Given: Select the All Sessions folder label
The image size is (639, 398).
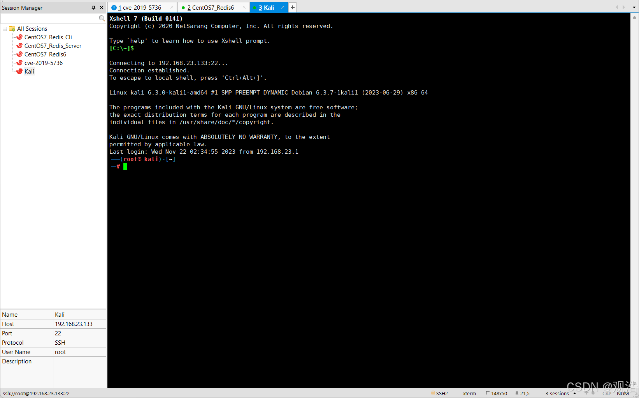Looking at the screenshot, I should coord(32,29).
